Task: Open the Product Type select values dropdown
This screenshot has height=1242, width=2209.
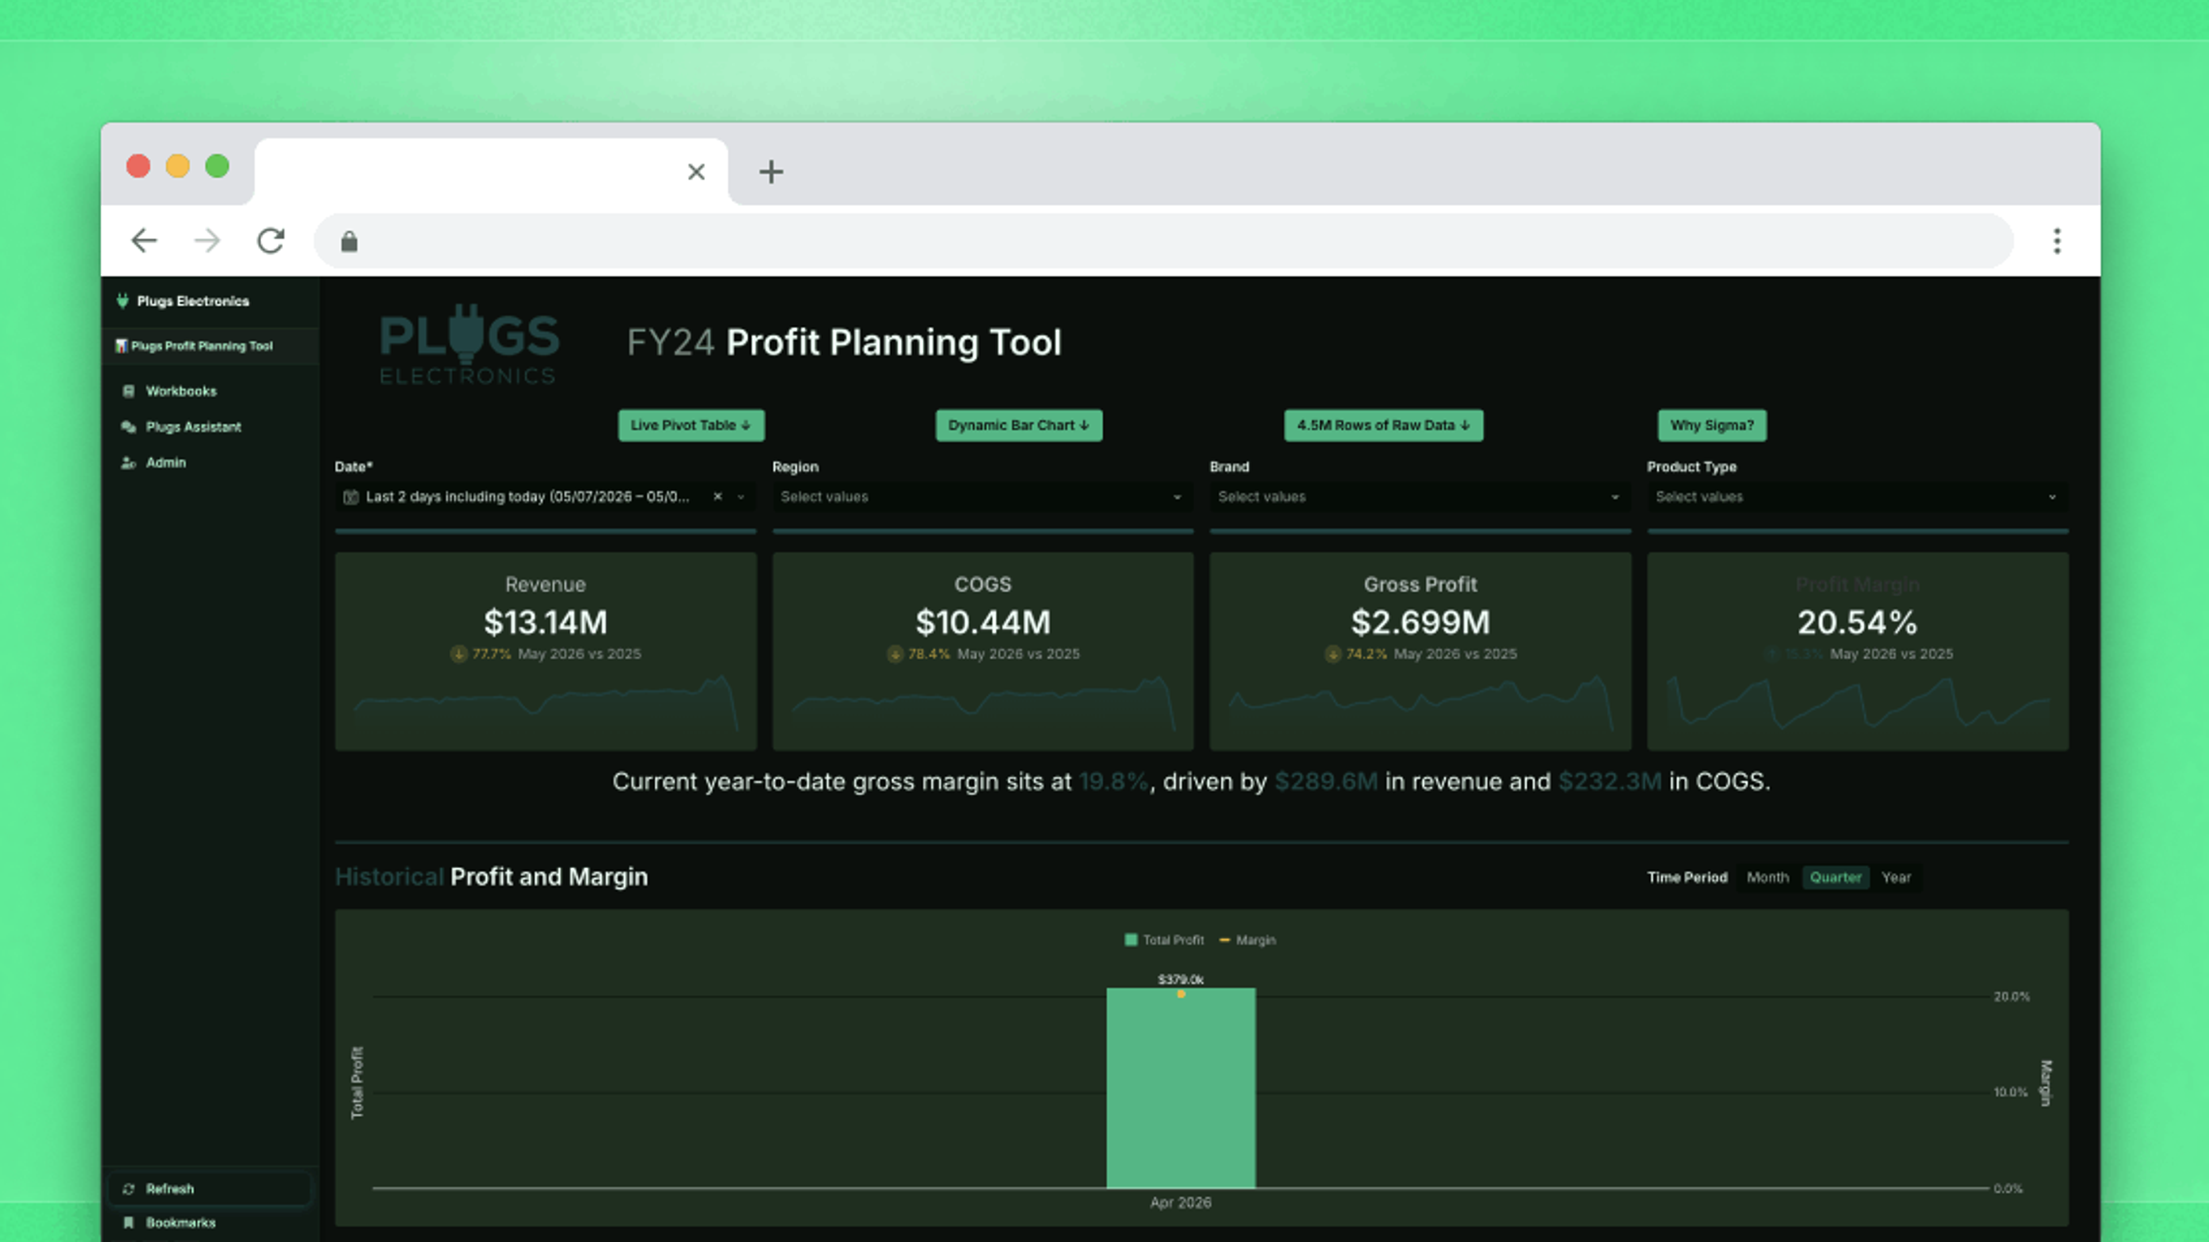Action: pyautogui.click(x=1858, y=497)
